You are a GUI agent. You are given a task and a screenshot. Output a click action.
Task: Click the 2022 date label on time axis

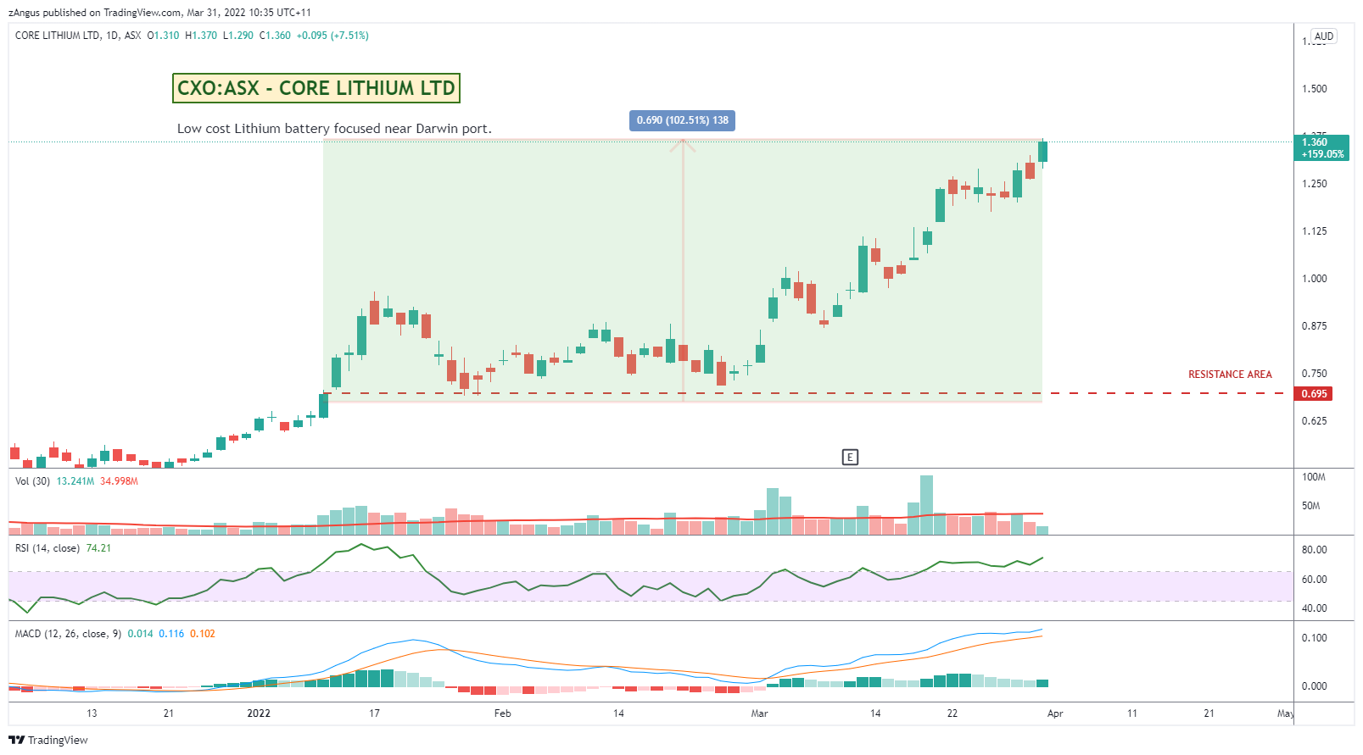pyautogui.click(x=259, y=713)
